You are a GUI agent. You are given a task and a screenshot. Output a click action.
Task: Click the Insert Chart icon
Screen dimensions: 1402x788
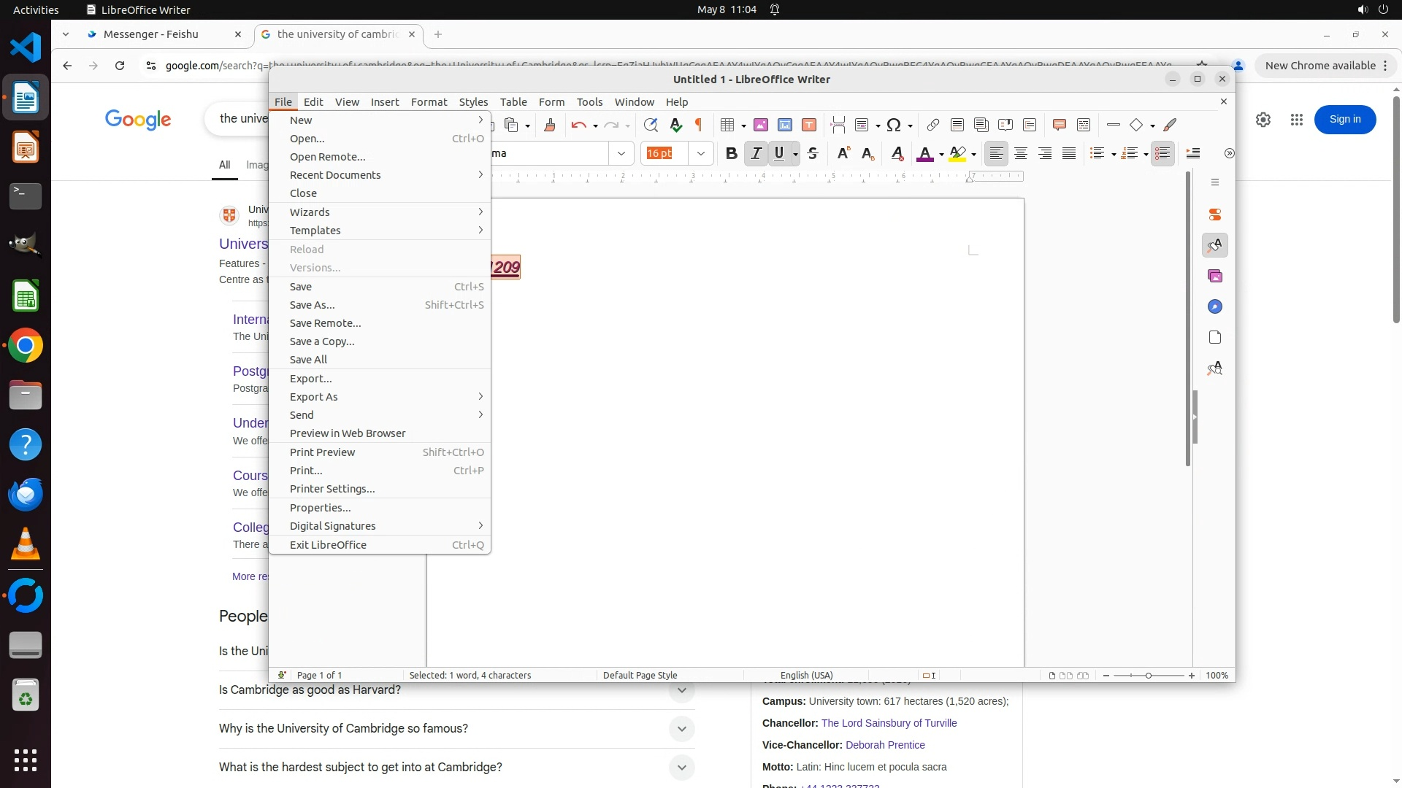point(785,125)
